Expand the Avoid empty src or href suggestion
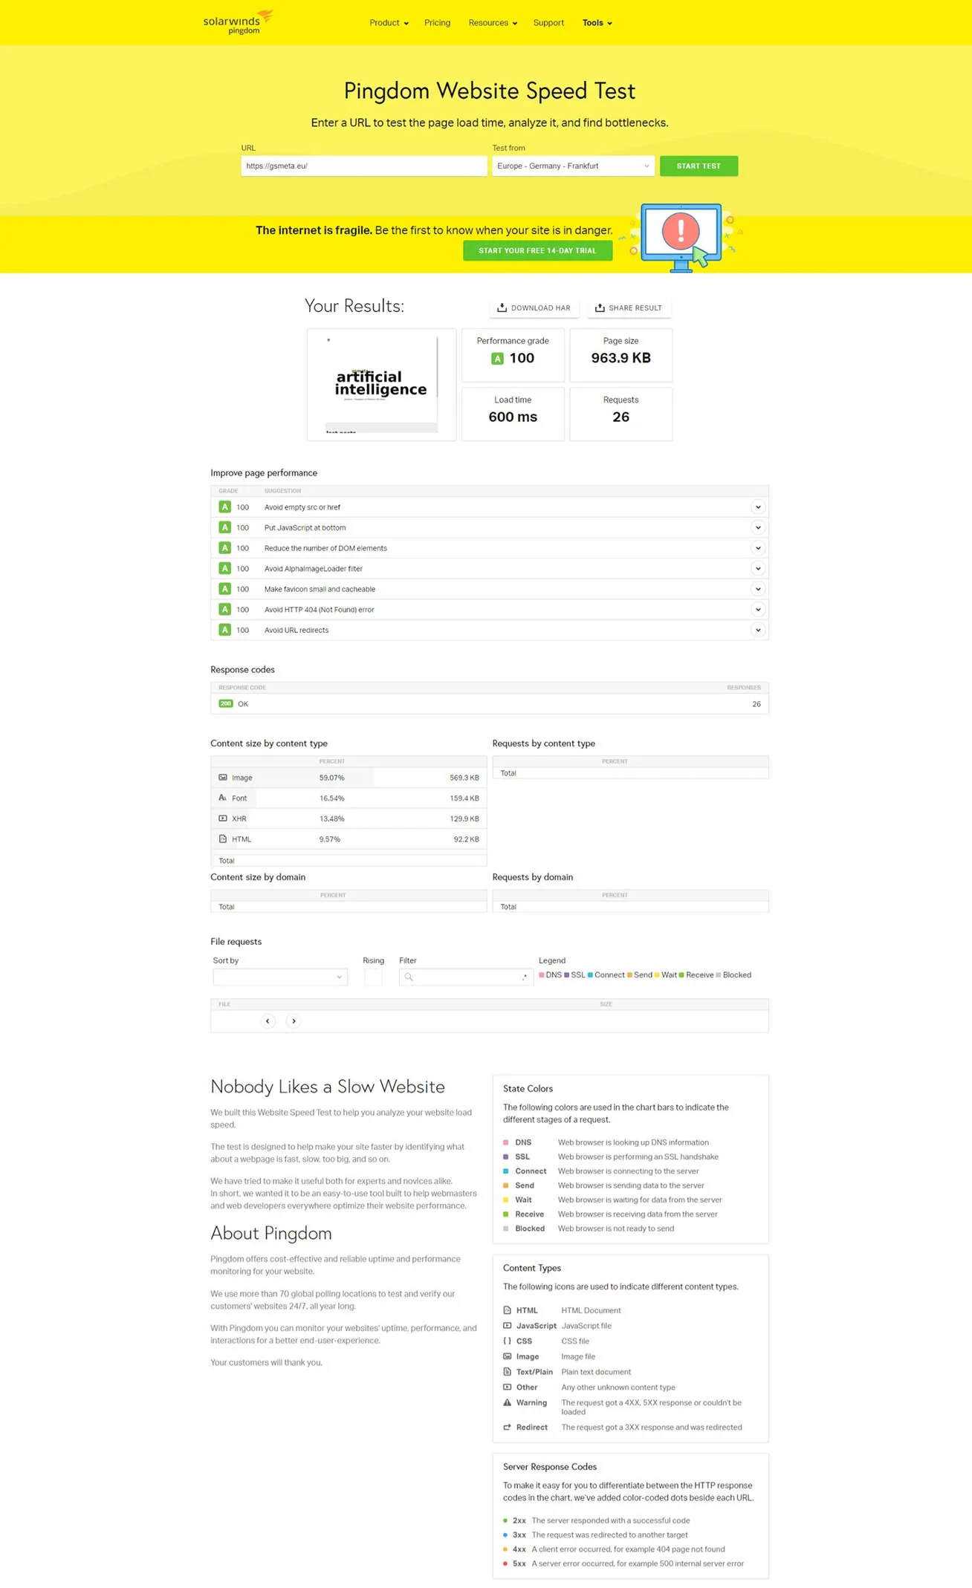The width and height of the screenshot is (972, 1588). pos(758,507)
